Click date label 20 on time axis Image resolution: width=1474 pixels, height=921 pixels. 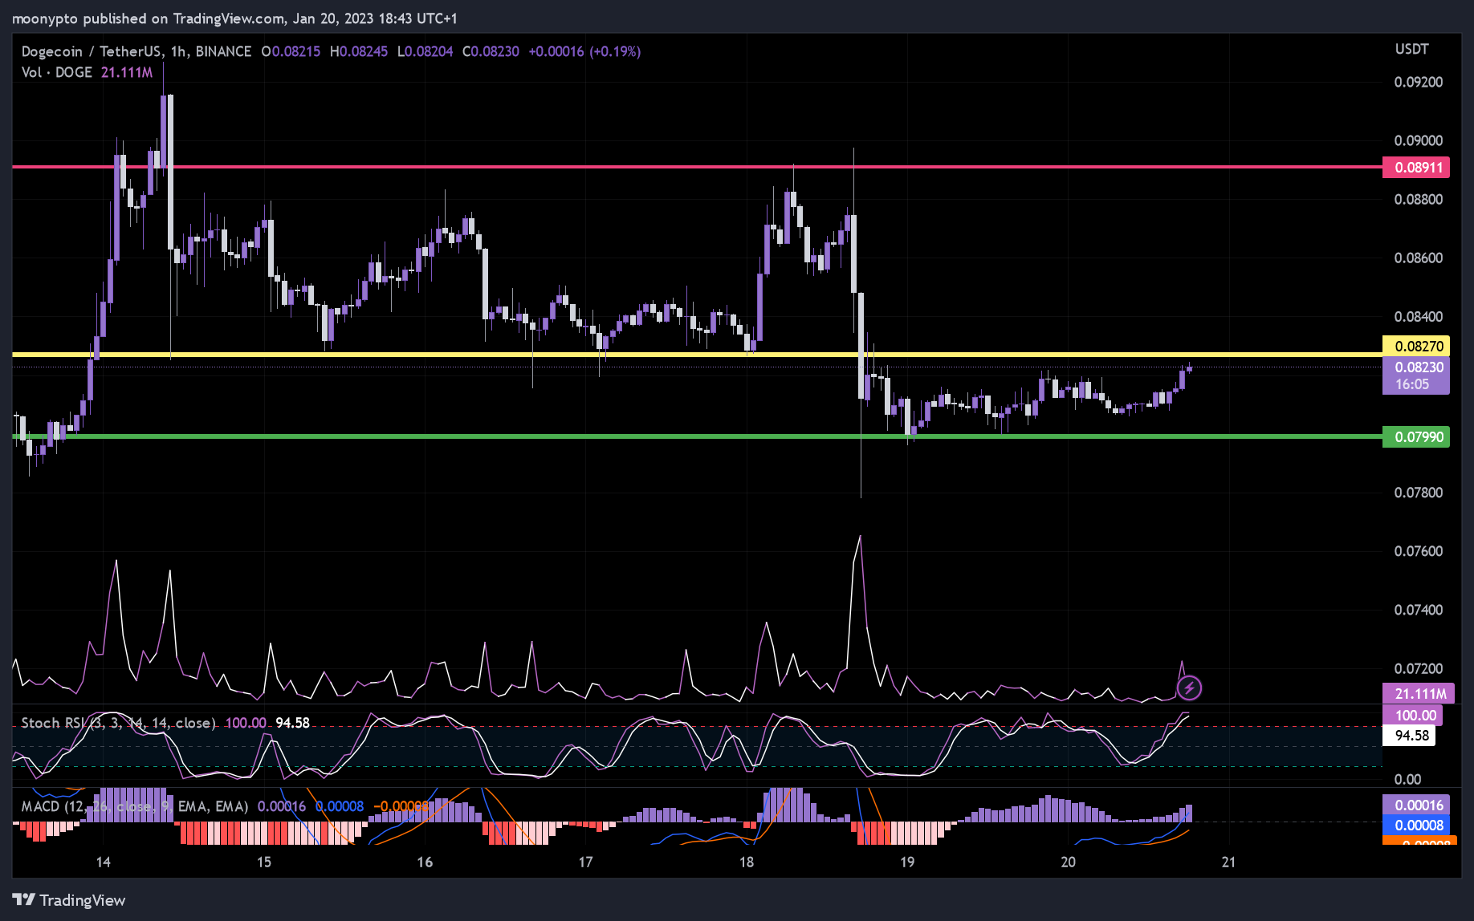tap(1068, 862)
